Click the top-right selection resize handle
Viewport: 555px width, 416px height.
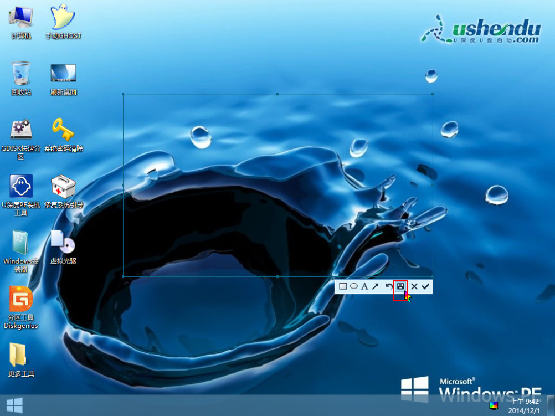433,94
